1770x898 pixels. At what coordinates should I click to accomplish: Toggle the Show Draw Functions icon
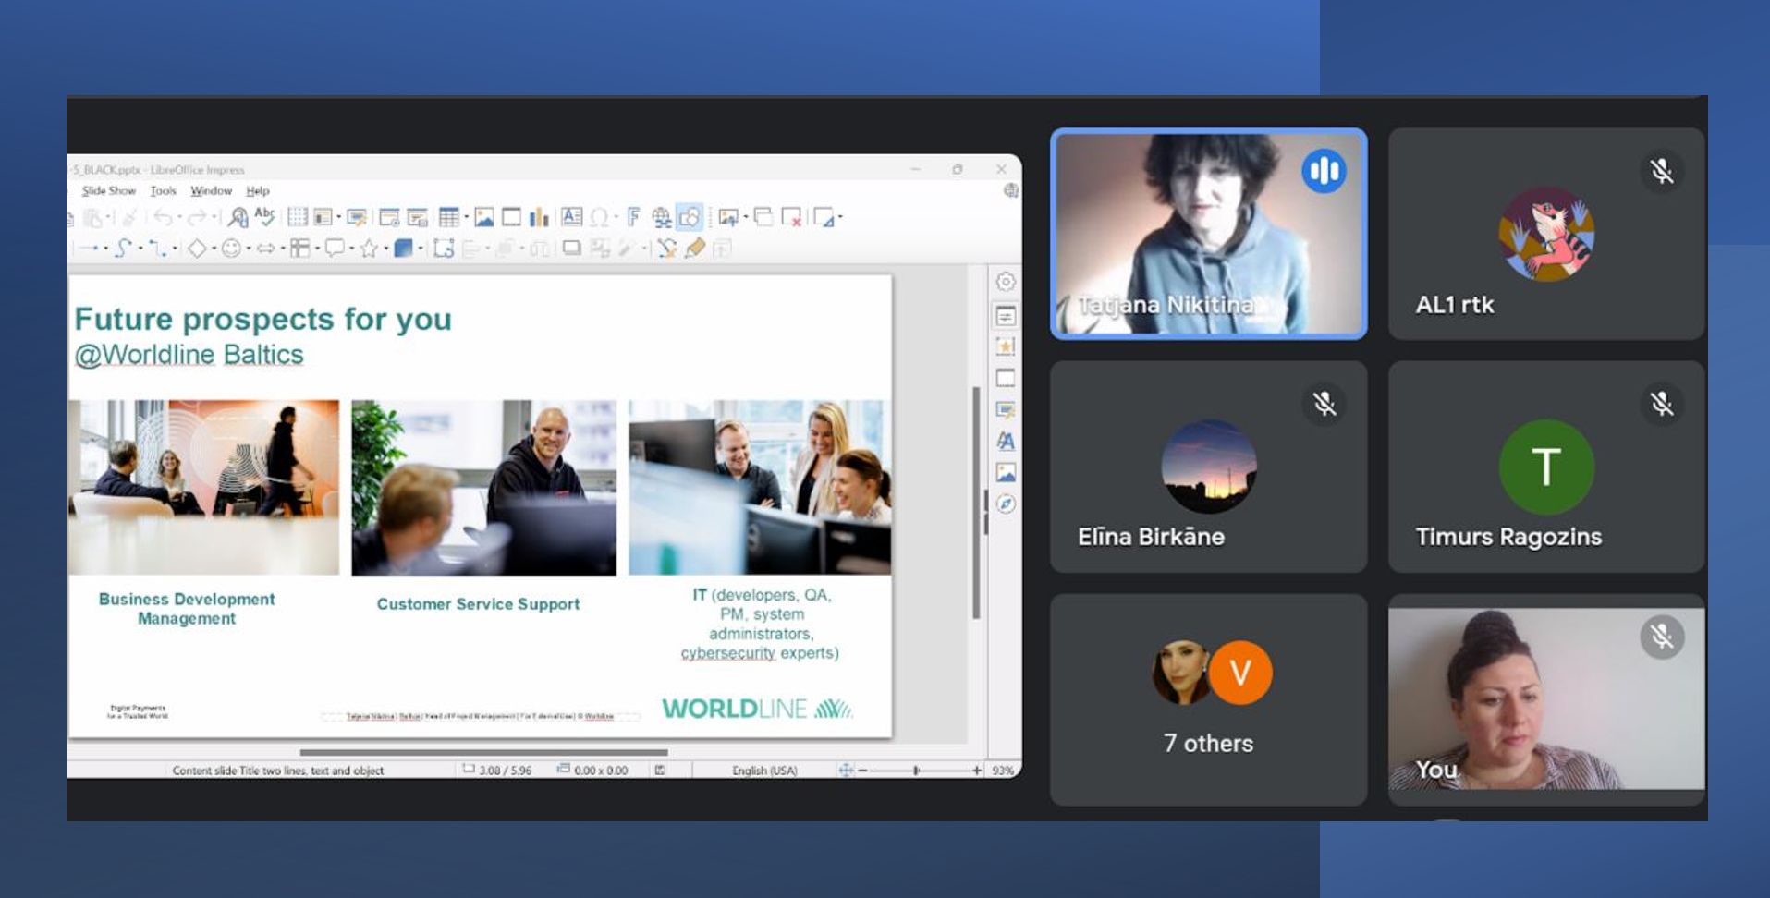pos(690,216)
